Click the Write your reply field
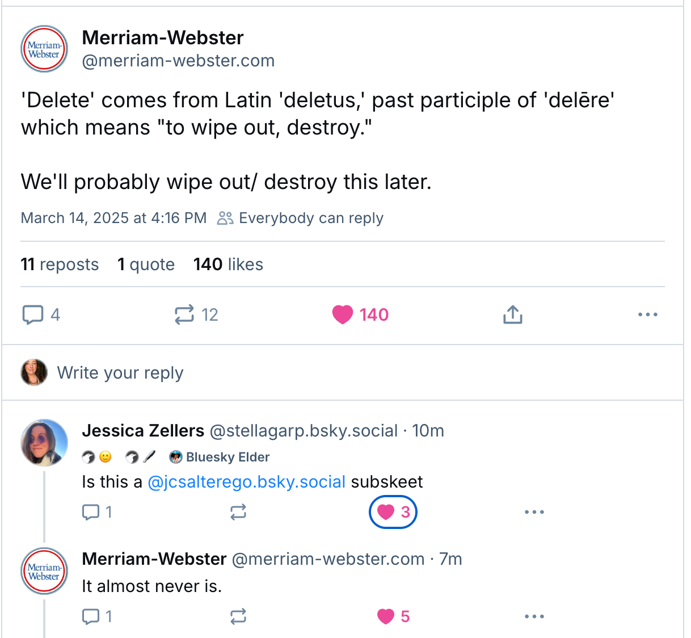Screen dimensions: 691x638 (x=120, y=373)
